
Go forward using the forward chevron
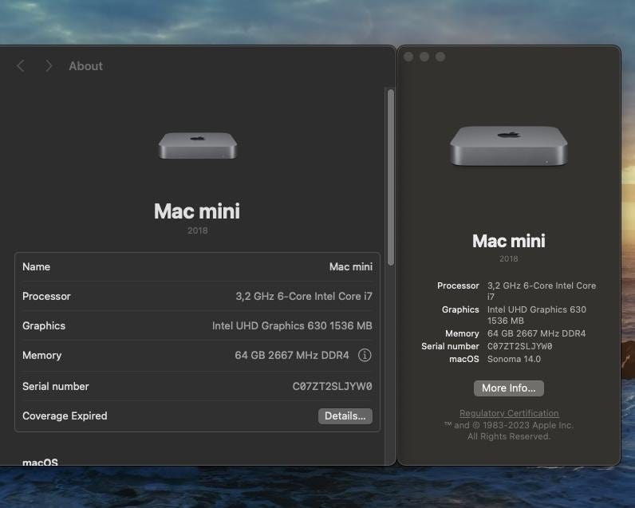coord(49,66)
